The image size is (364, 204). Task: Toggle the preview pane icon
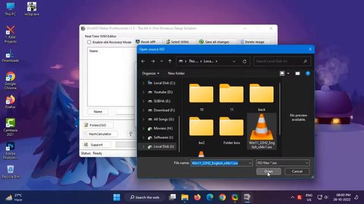[297, 73]
